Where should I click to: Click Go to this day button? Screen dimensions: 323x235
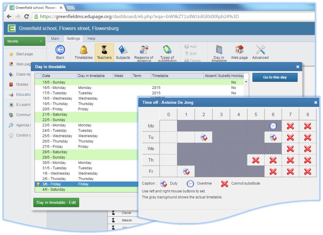tap(275, 78)
